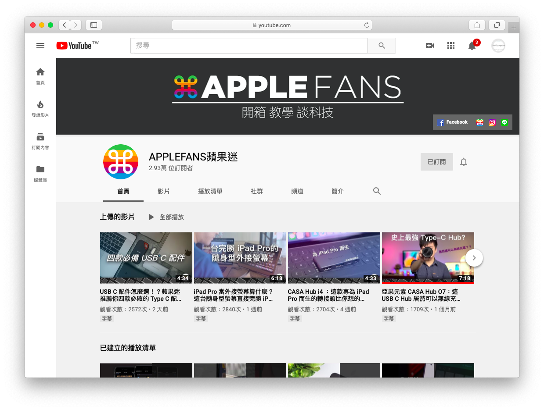Open the 史上最強 Type-C Hub video thumbnail
Viewport: 544px width, 410px height.
coord(428,258)
